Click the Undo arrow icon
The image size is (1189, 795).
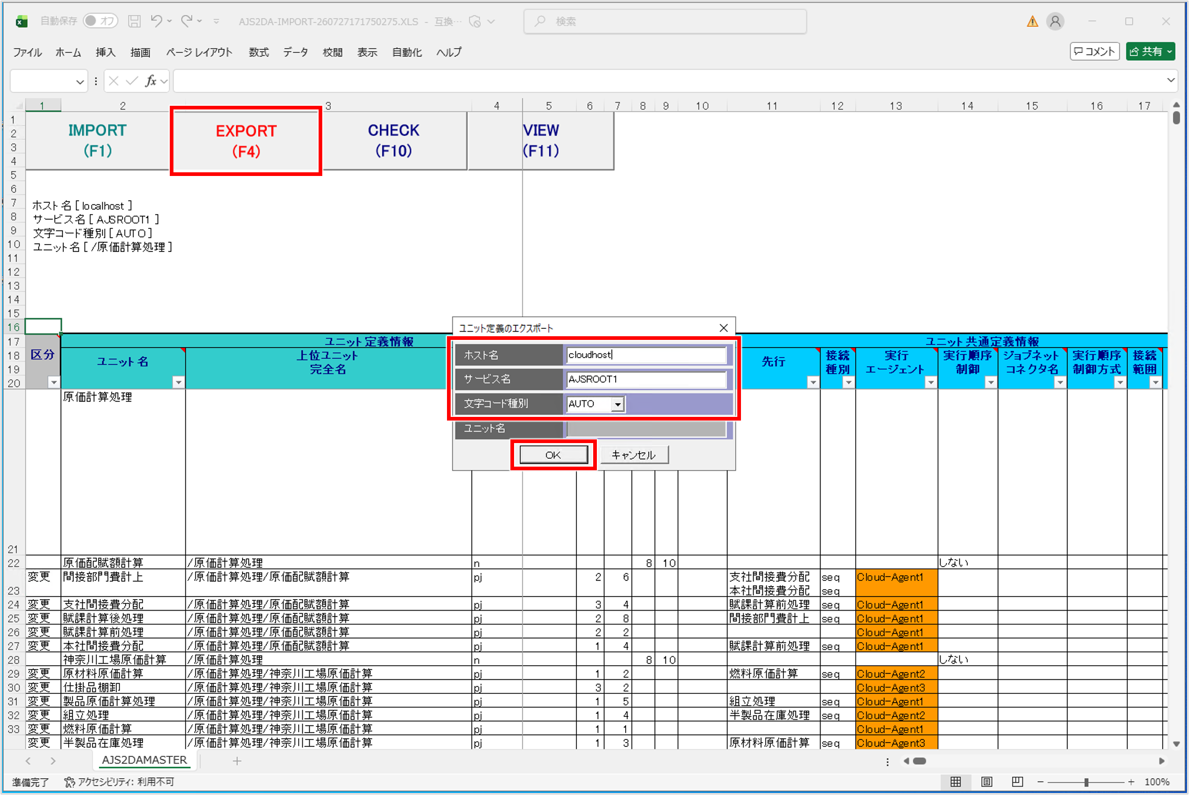click(x=156, y=21)
